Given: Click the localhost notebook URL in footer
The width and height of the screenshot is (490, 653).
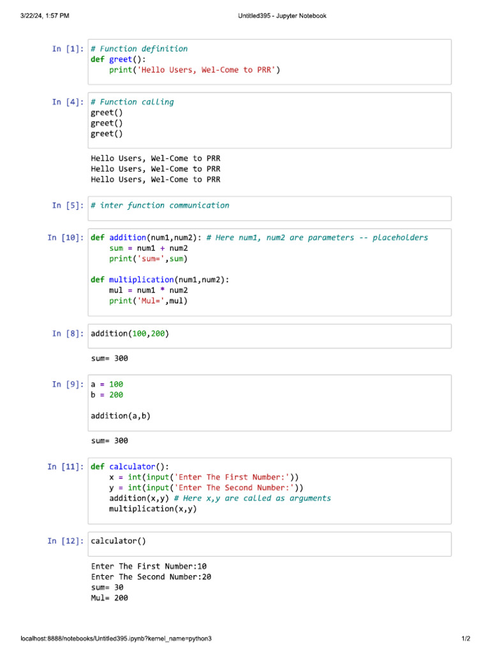Looking at the screenshot, I should coord(116,638).
